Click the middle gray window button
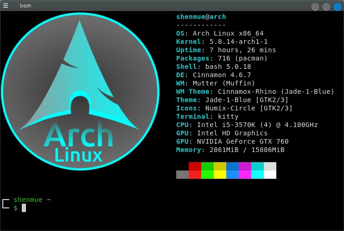Screen dimensions: 344x231 pos(326,7)
